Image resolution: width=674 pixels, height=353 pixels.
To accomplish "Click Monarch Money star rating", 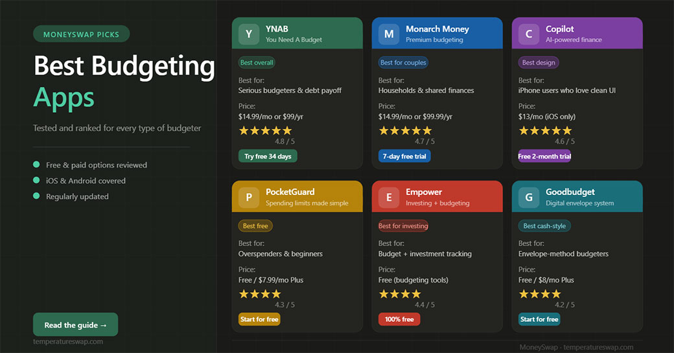I will 405,131.
